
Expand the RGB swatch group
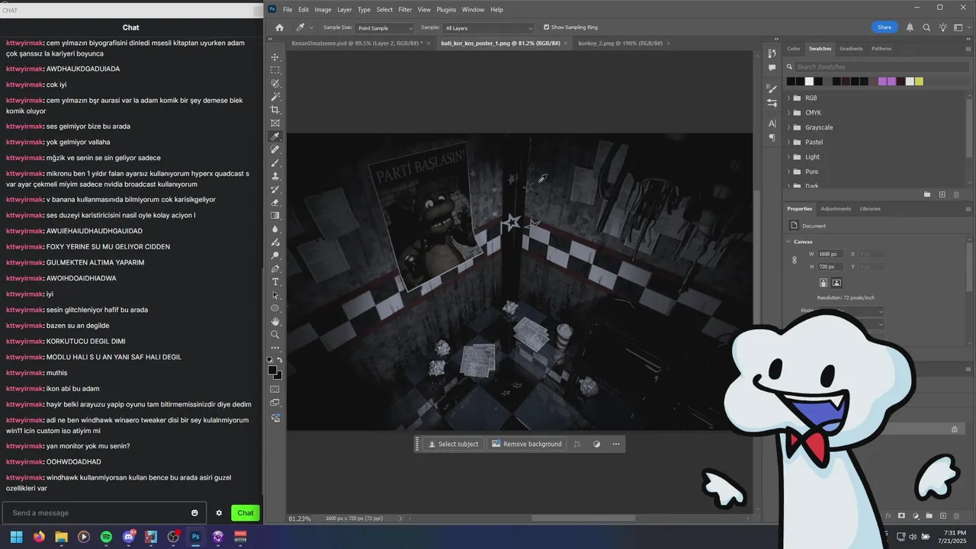coord(789,98)
